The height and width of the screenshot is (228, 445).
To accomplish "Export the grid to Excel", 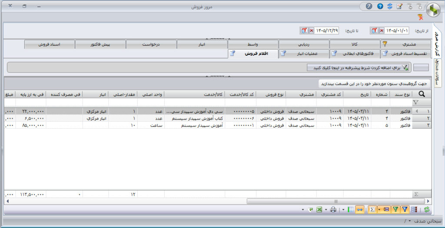I will coord(319,210).
